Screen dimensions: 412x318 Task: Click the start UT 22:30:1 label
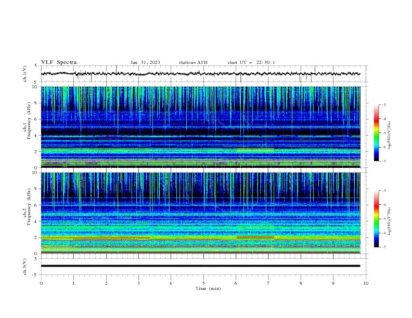point(251,62)
